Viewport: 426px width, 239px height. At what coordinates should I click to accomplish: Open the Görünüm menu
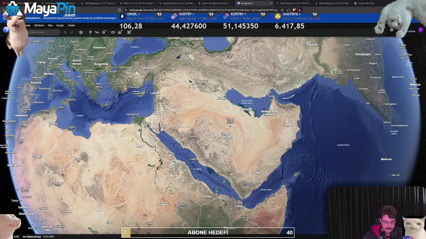(39, 26)
